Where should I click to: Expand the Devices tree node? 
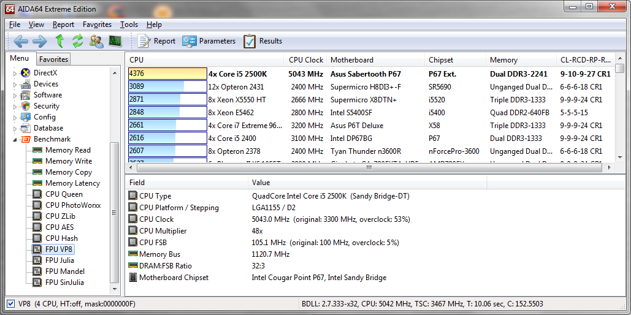[16, 85]
